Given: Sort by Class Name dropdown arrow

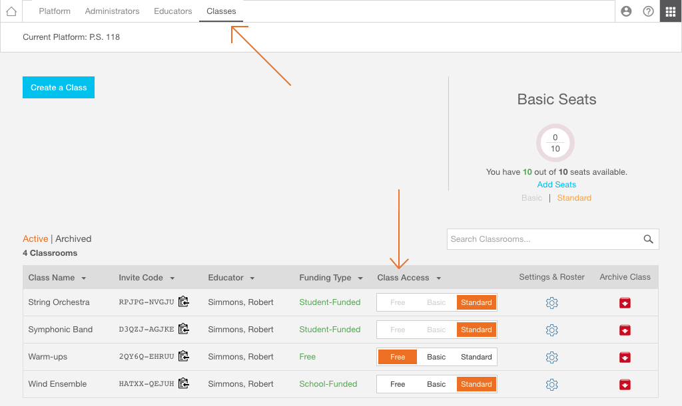Looking at the screenshot, I should [x=83, y=278].
